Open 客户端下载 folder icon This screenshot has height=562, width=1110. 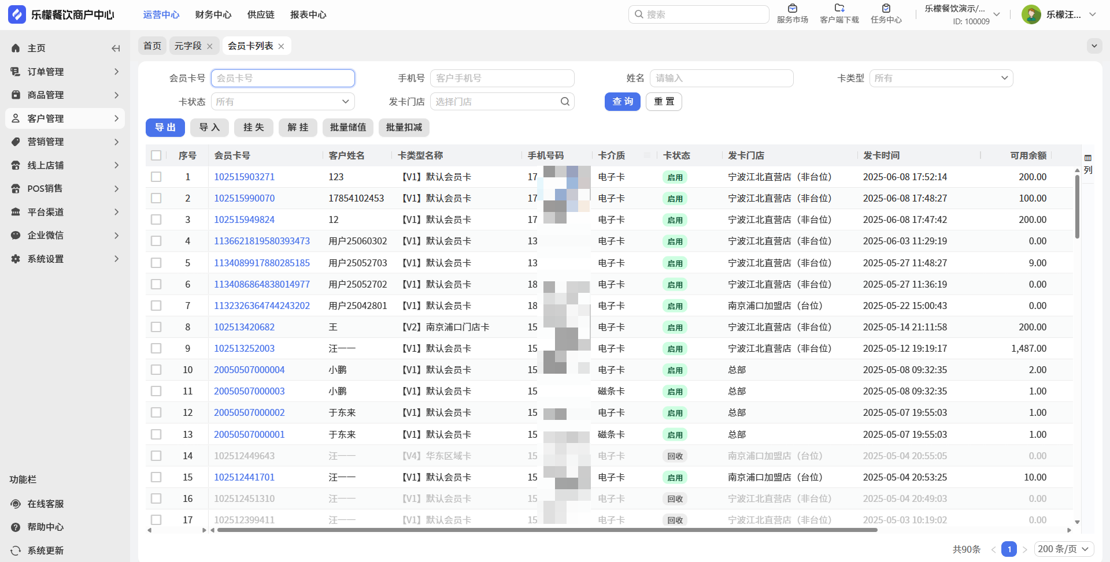tap(839, 8)
